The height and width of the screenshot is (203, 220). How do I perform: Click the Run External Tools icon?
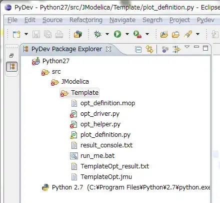point(137,35)
